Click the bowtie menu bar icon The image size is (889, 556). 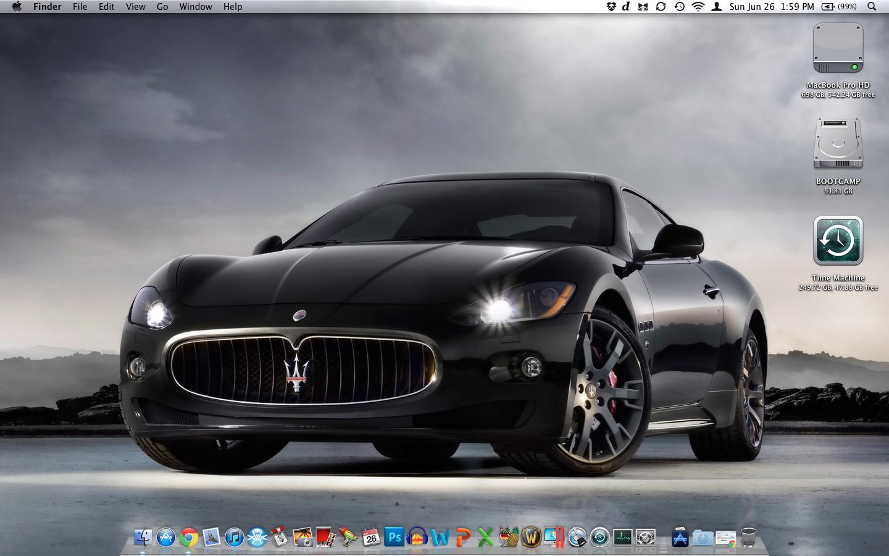click(x=643, y=7)
